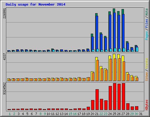Select the red KBytes bar for day 30
The height and width of the screenshot is (117, 150).
[x=137, y=108]
